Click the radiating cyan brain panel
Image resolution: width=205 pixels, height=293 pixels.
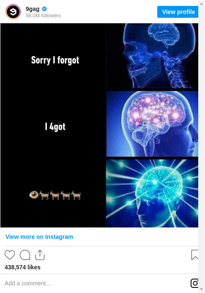(x=152, y=193)
